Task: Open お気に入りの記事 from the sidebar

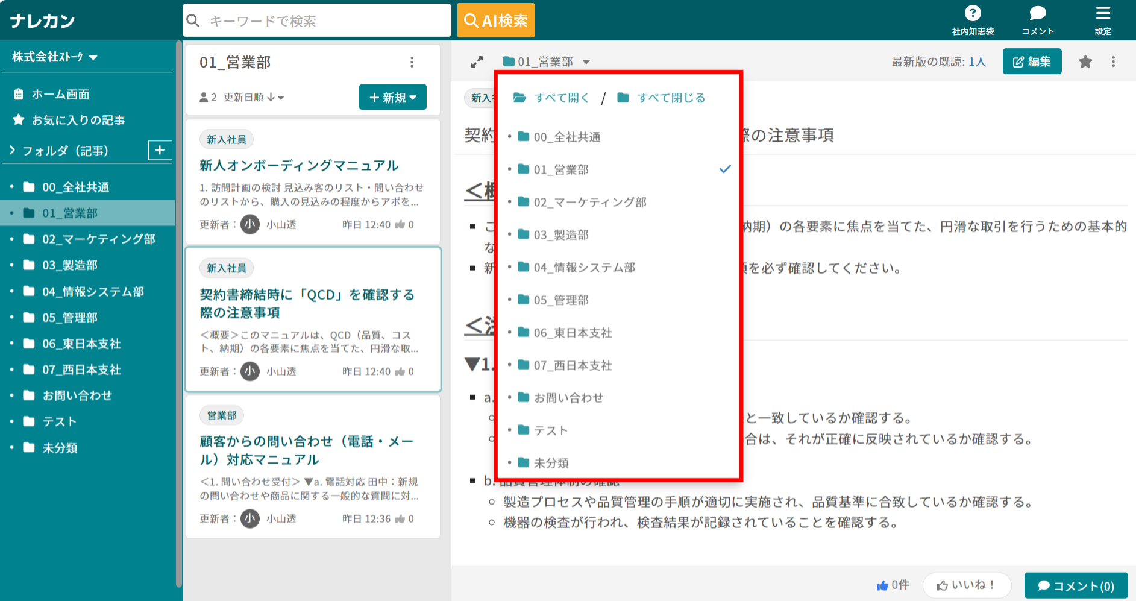Action: coord(77,119)
